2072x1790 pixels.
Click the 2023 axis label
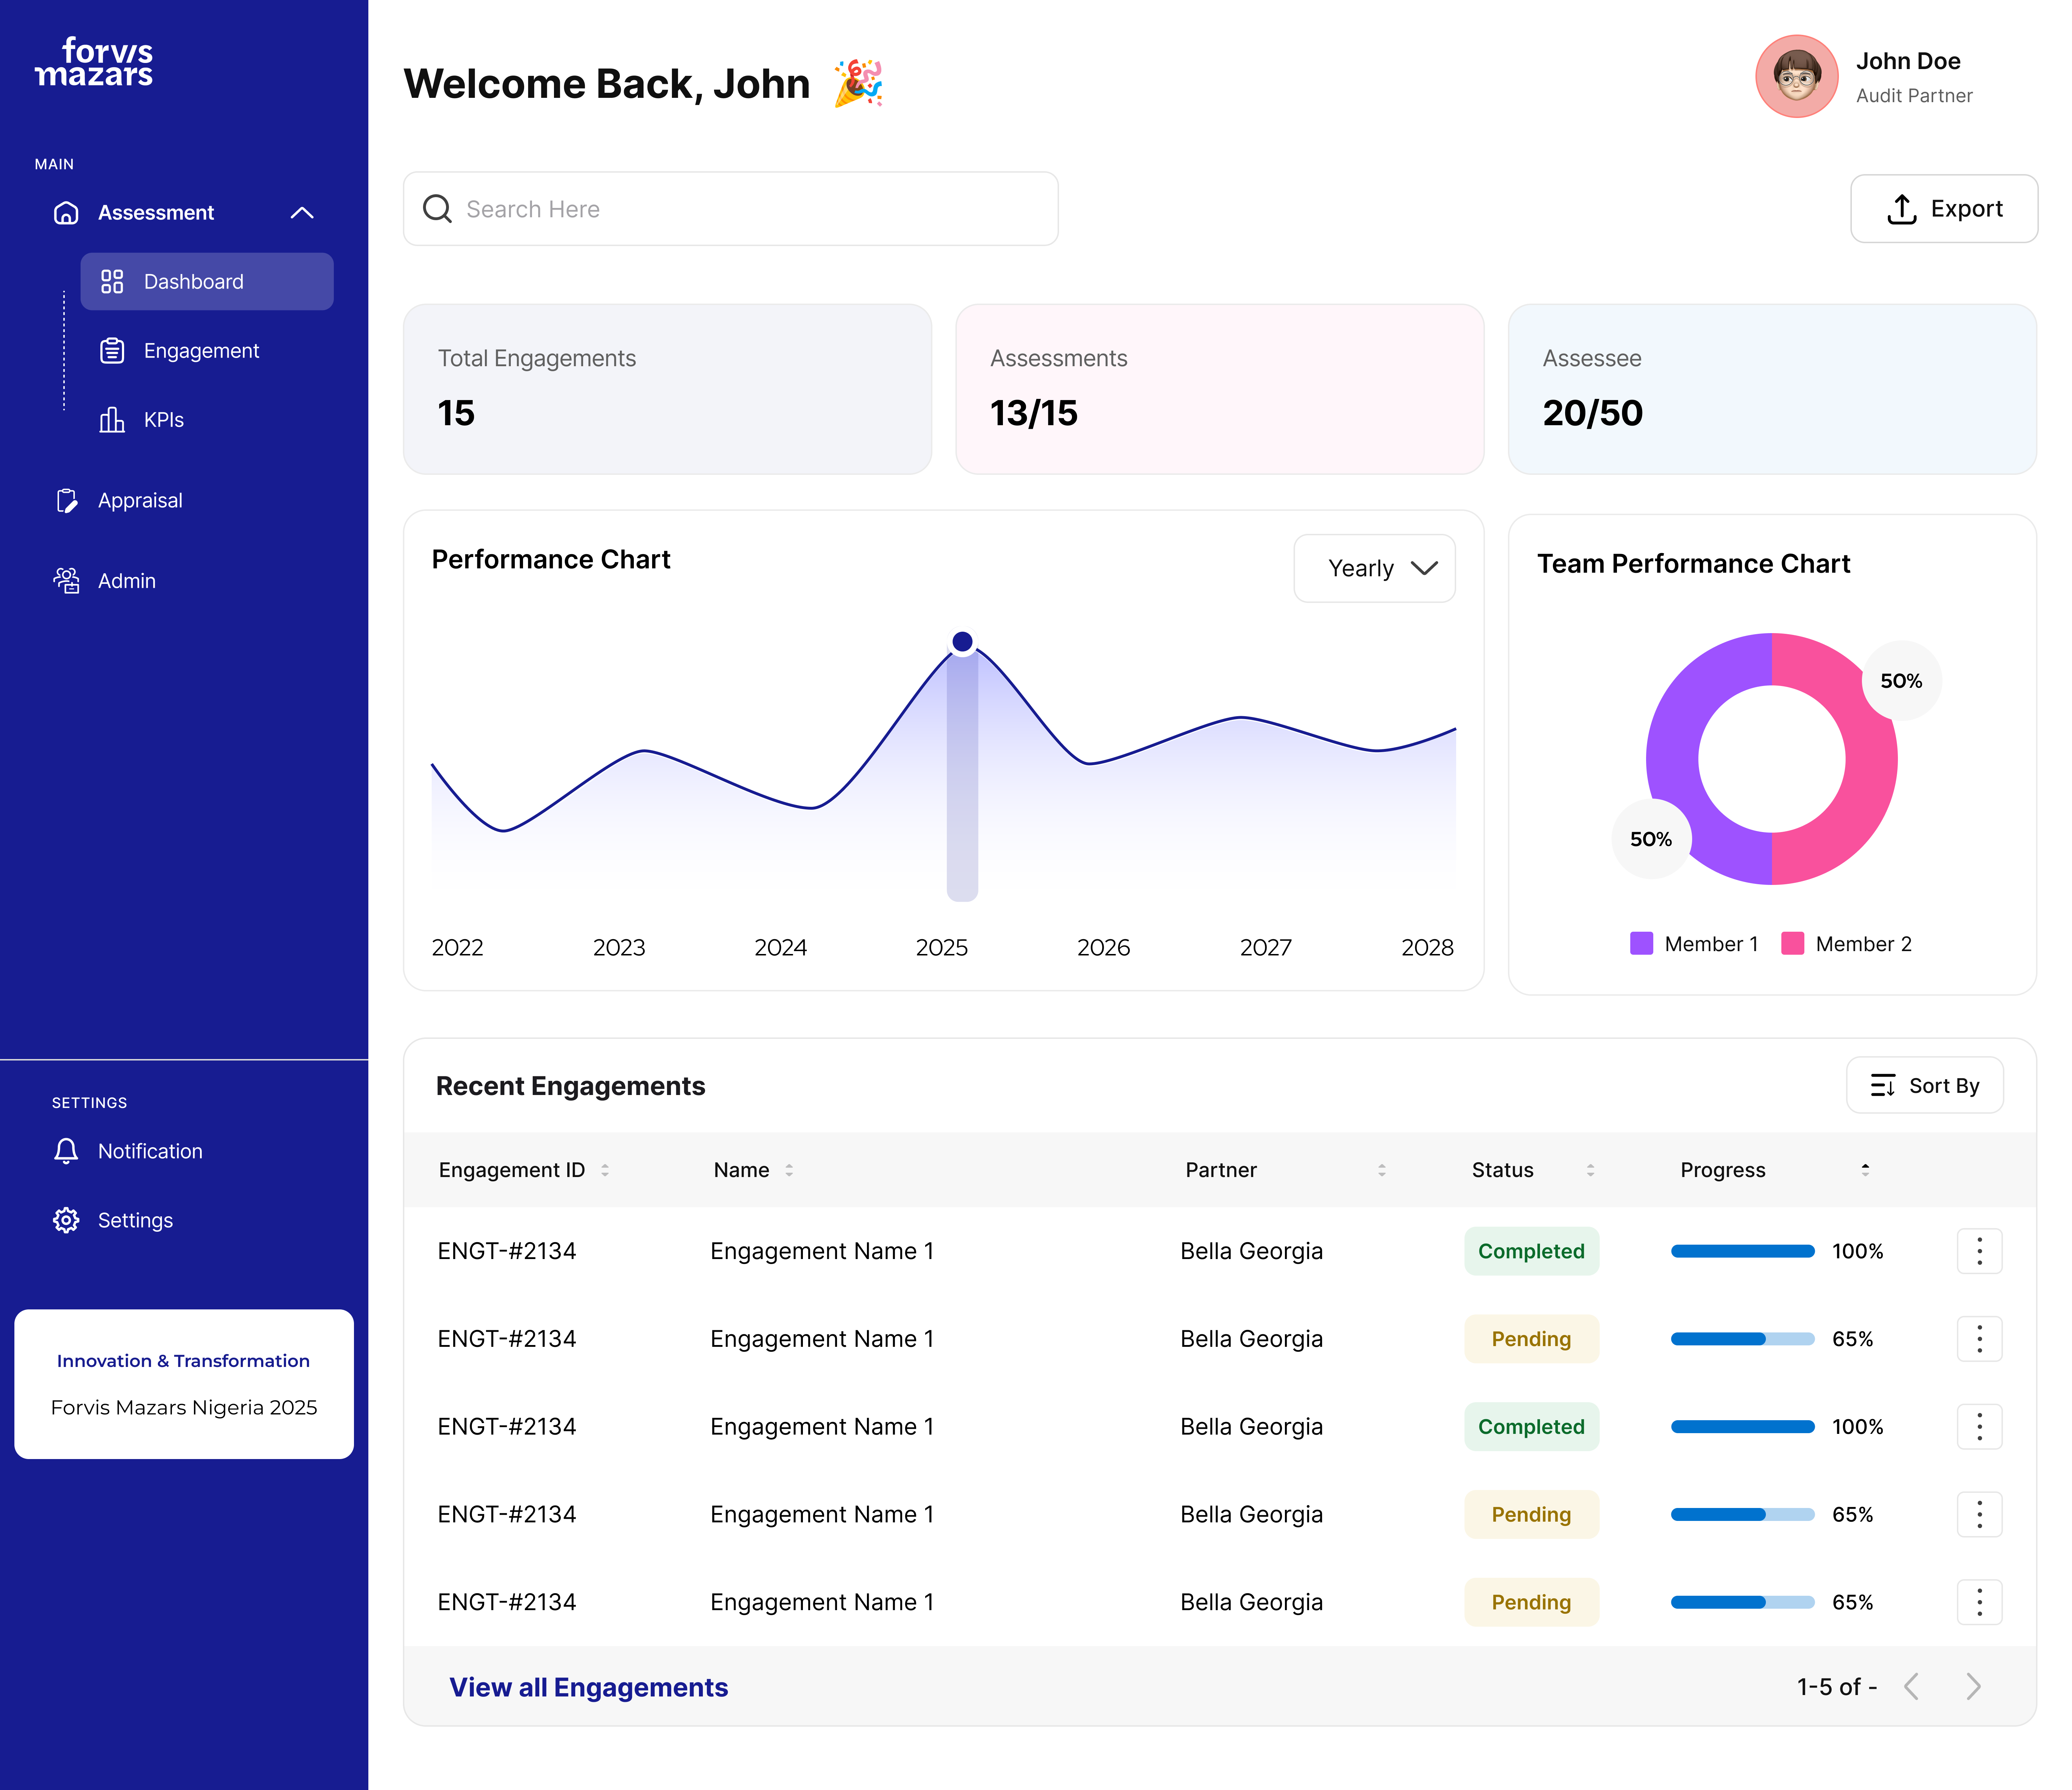coord(619,947)
